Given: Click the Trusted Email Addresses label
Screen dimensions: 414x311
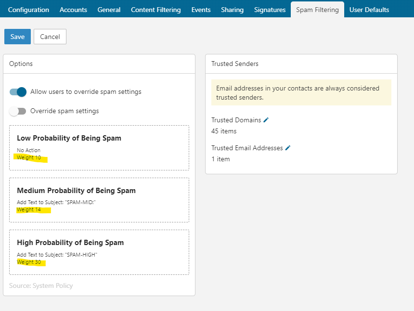Looking at the screenshot, I should pyautogui.click(x=247, y=148).
